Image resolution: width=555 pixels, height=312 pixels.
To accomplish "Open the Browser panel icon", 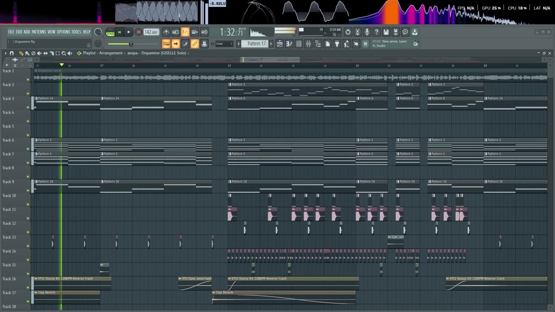I will [x=318, y=44].
